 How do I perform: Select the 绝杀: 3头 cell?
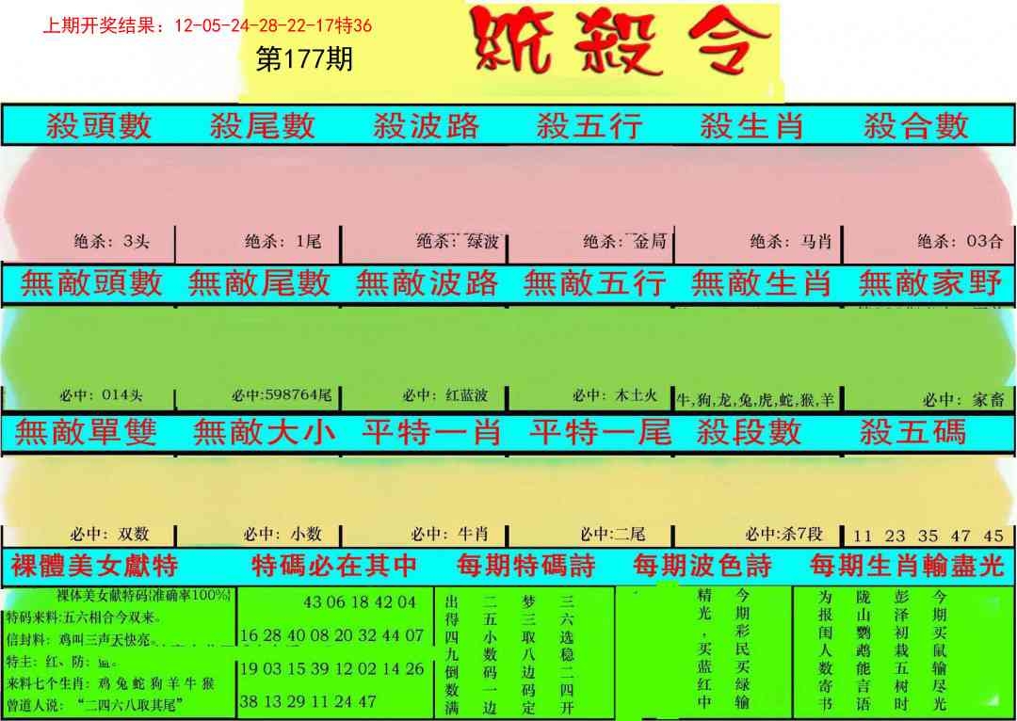click(111, 242)
